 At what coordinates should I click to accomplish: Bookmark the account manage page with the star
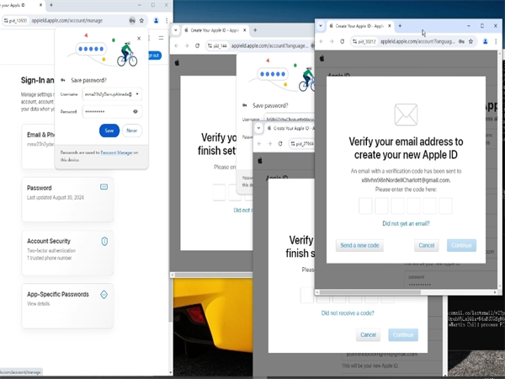click(x=141, y=19)
